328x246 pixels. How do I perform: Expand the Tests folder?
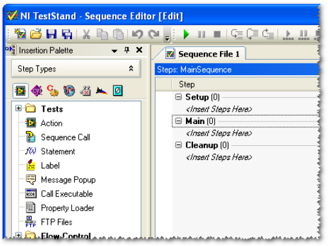(19, 108)
